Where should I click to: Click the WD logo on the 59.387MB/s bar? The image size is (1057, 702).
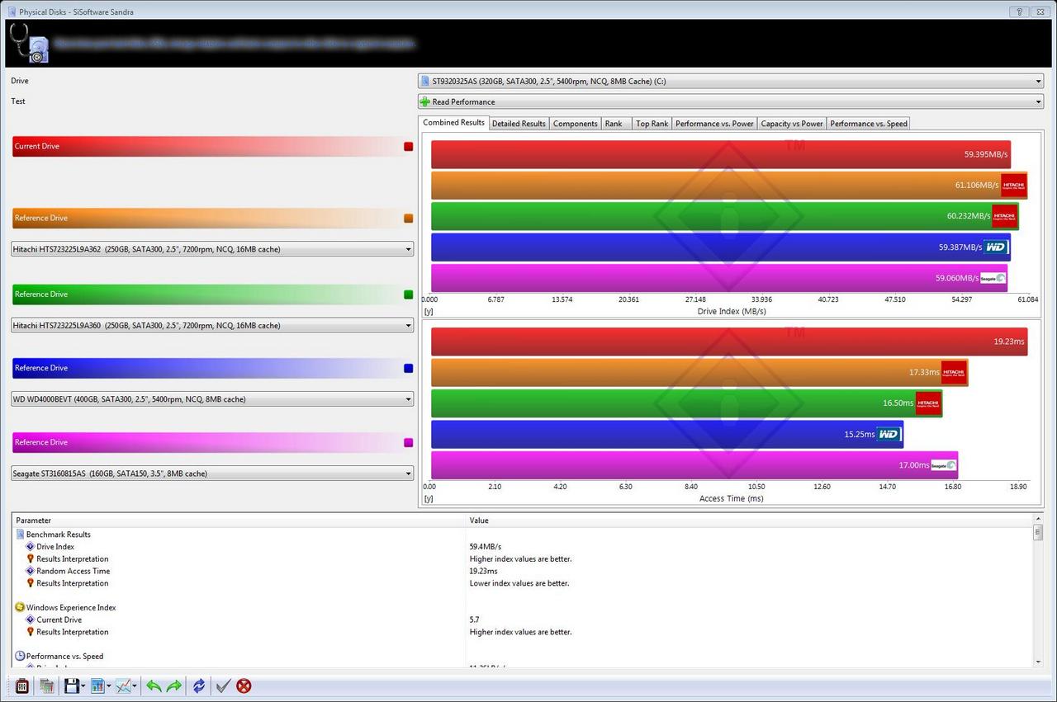(x=996, y=247)
